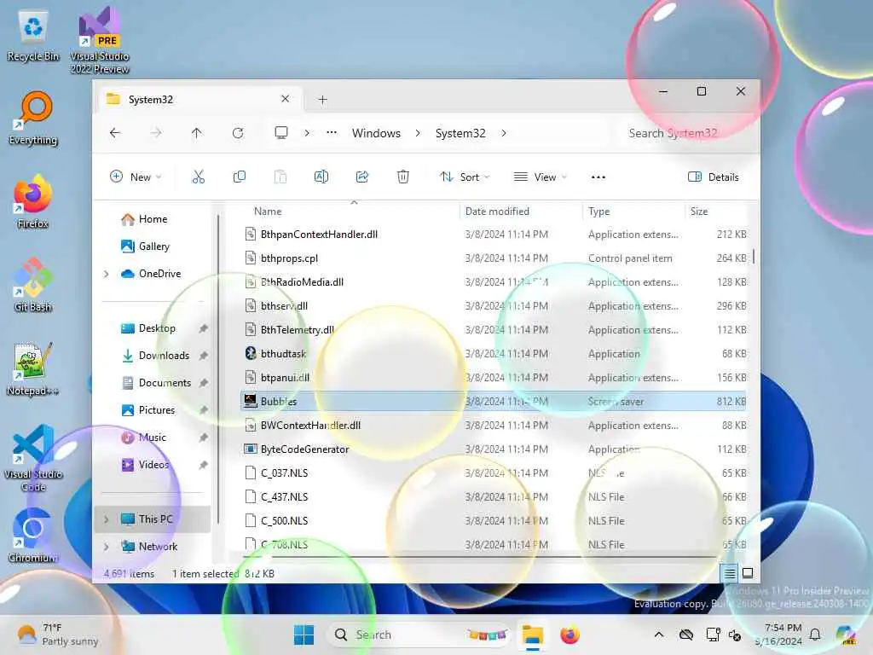
Task: Open Pictures in quick access
Action: click(x=148, y=410)
